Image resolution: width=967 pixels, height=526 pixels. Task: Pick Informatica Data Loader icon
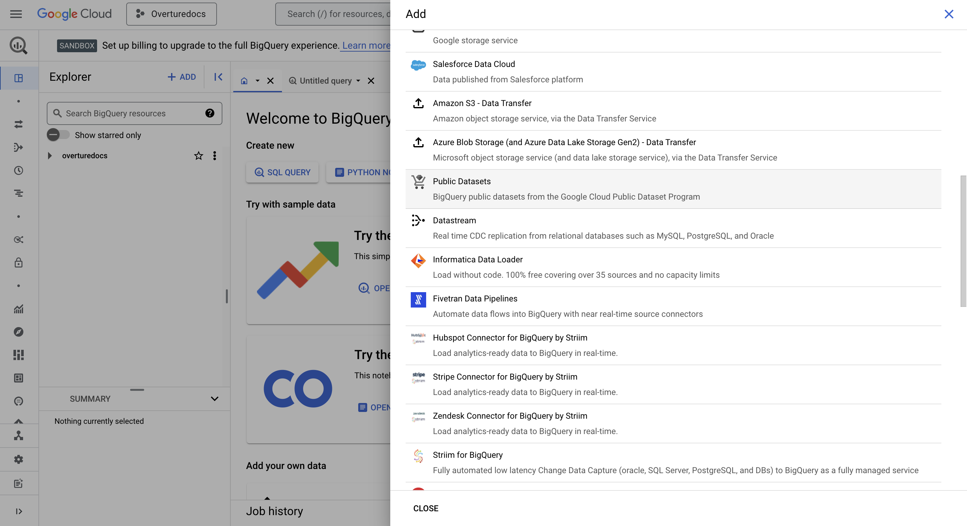click(418, 260)
